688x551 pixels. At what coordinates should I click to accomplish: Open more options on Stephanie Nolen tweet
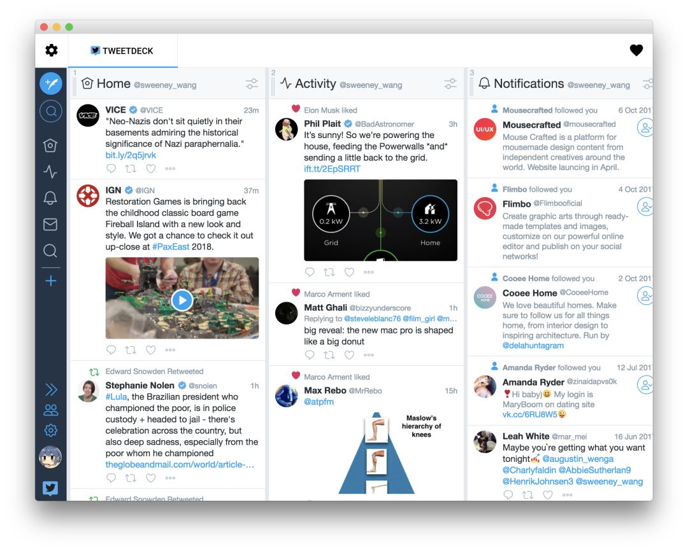coord(170,478)
